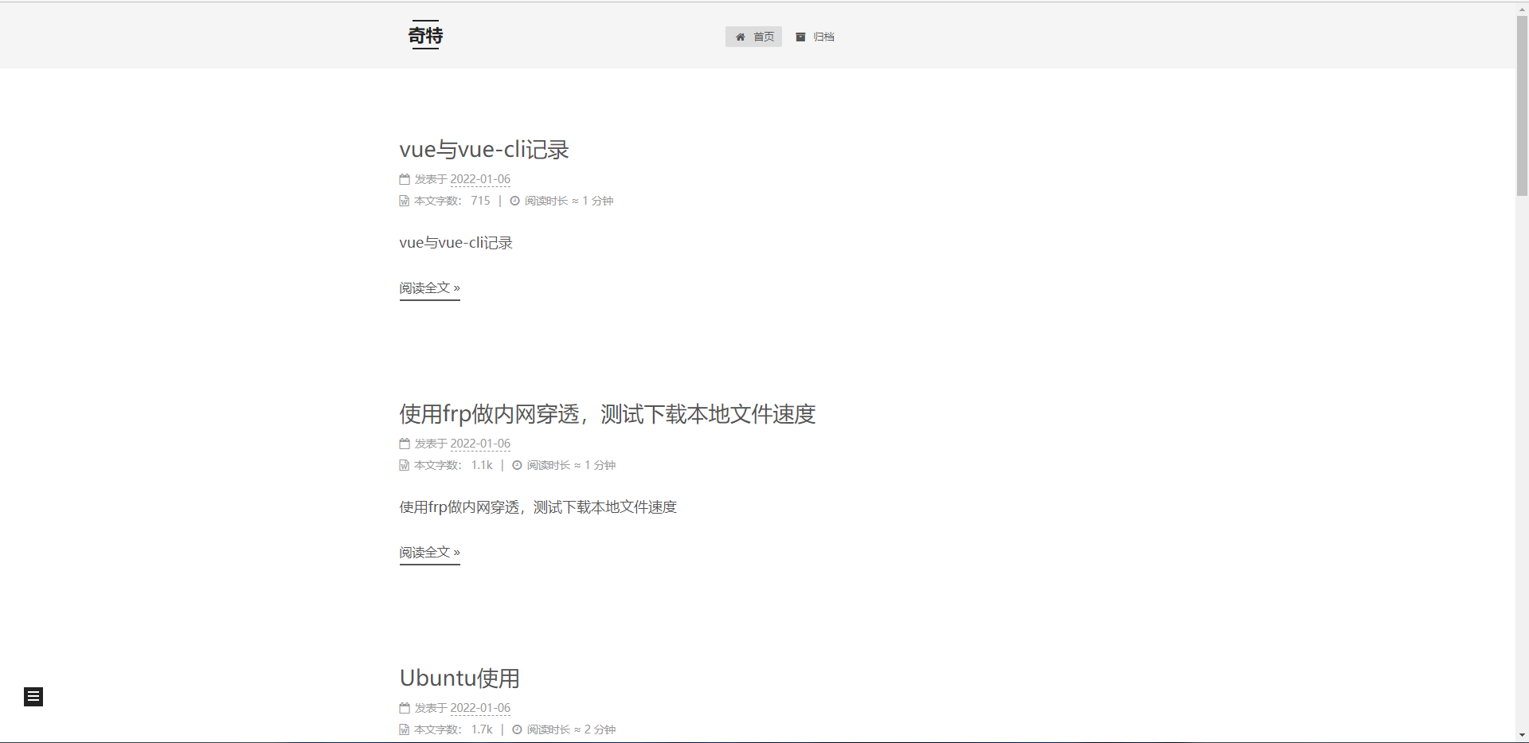This screenshot has height=743, width=1529.
Task: Click the word count value 1.1k
Action: [482, 465]
